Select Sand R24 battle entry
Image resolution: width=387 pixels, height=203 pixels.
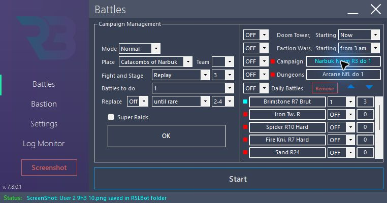pyautogui.click(x=287, y=152)
